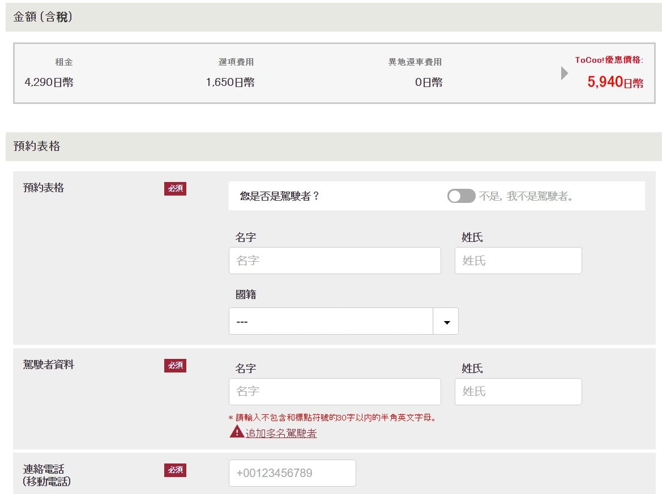Focus the 名字 field under 預約表格
Screen dimensions: 662x494
click(x=335, y=261)
